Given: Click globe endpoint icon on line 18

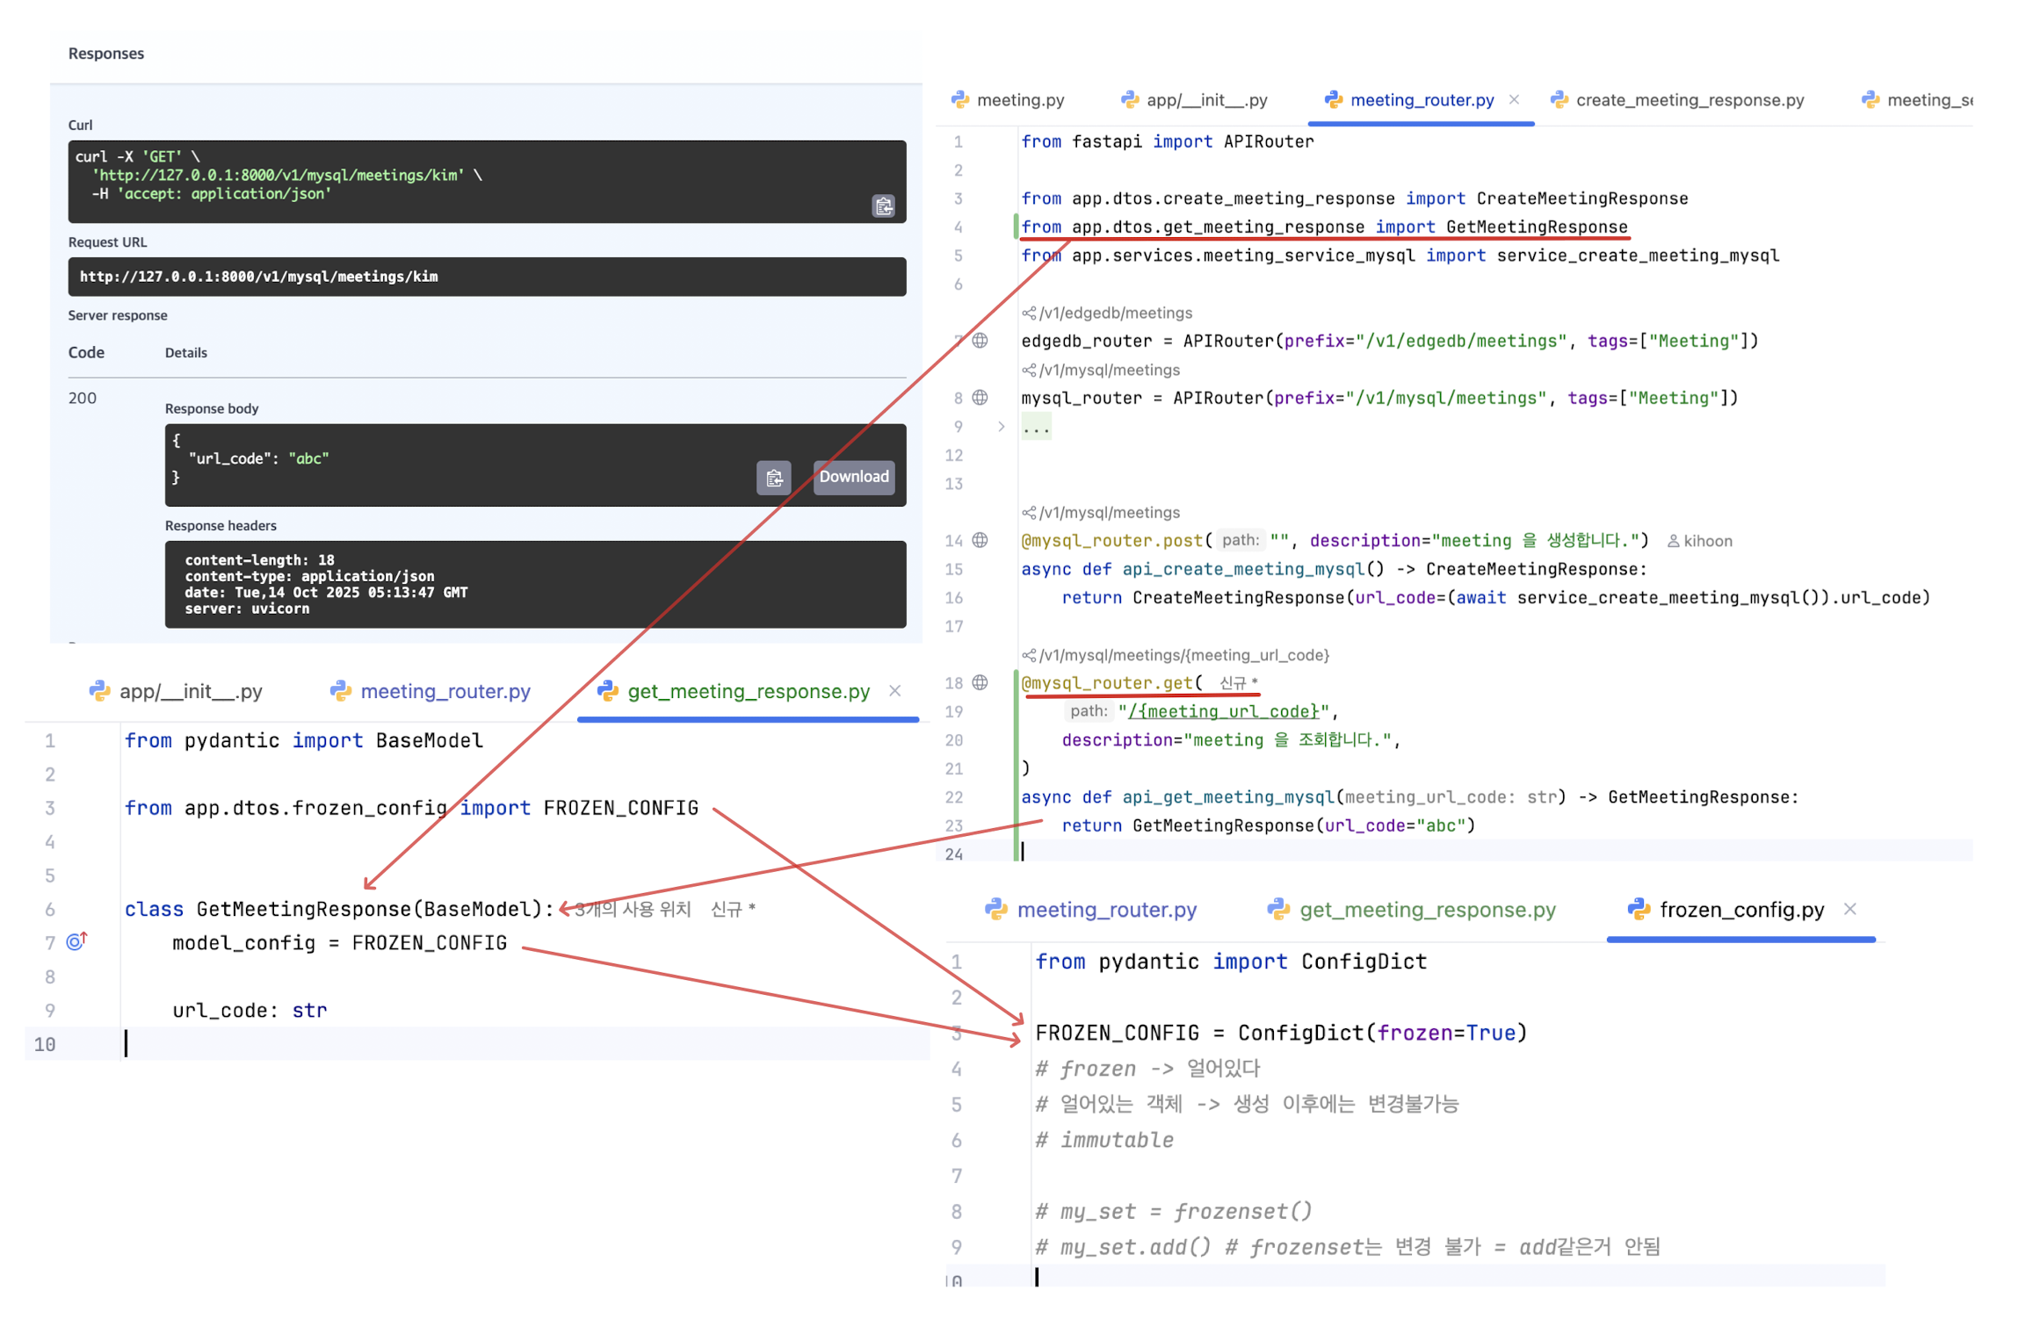Looking at the screenshot, I should (x=980, y=682).
